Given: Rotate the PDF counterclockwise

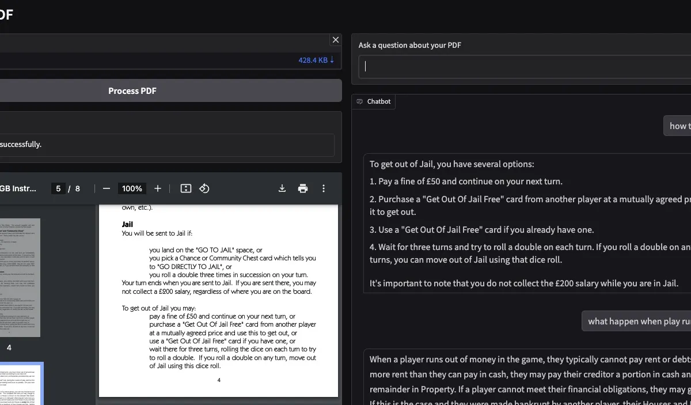Looking at the screenshot, I should [204, 188].
